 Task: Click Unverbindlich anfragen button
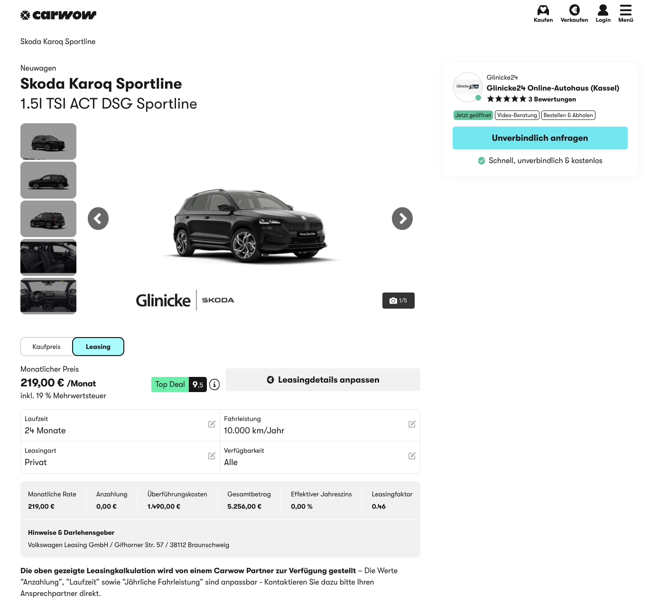[x=540, y=138]
